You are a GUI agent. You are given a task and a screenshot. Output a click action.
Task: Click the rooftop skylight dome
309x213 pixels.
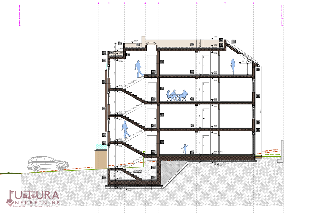click(x=151, y=43)
